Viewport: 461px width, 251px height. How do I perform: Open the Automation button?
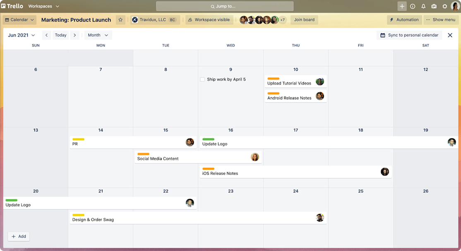[x=404, y=20]
